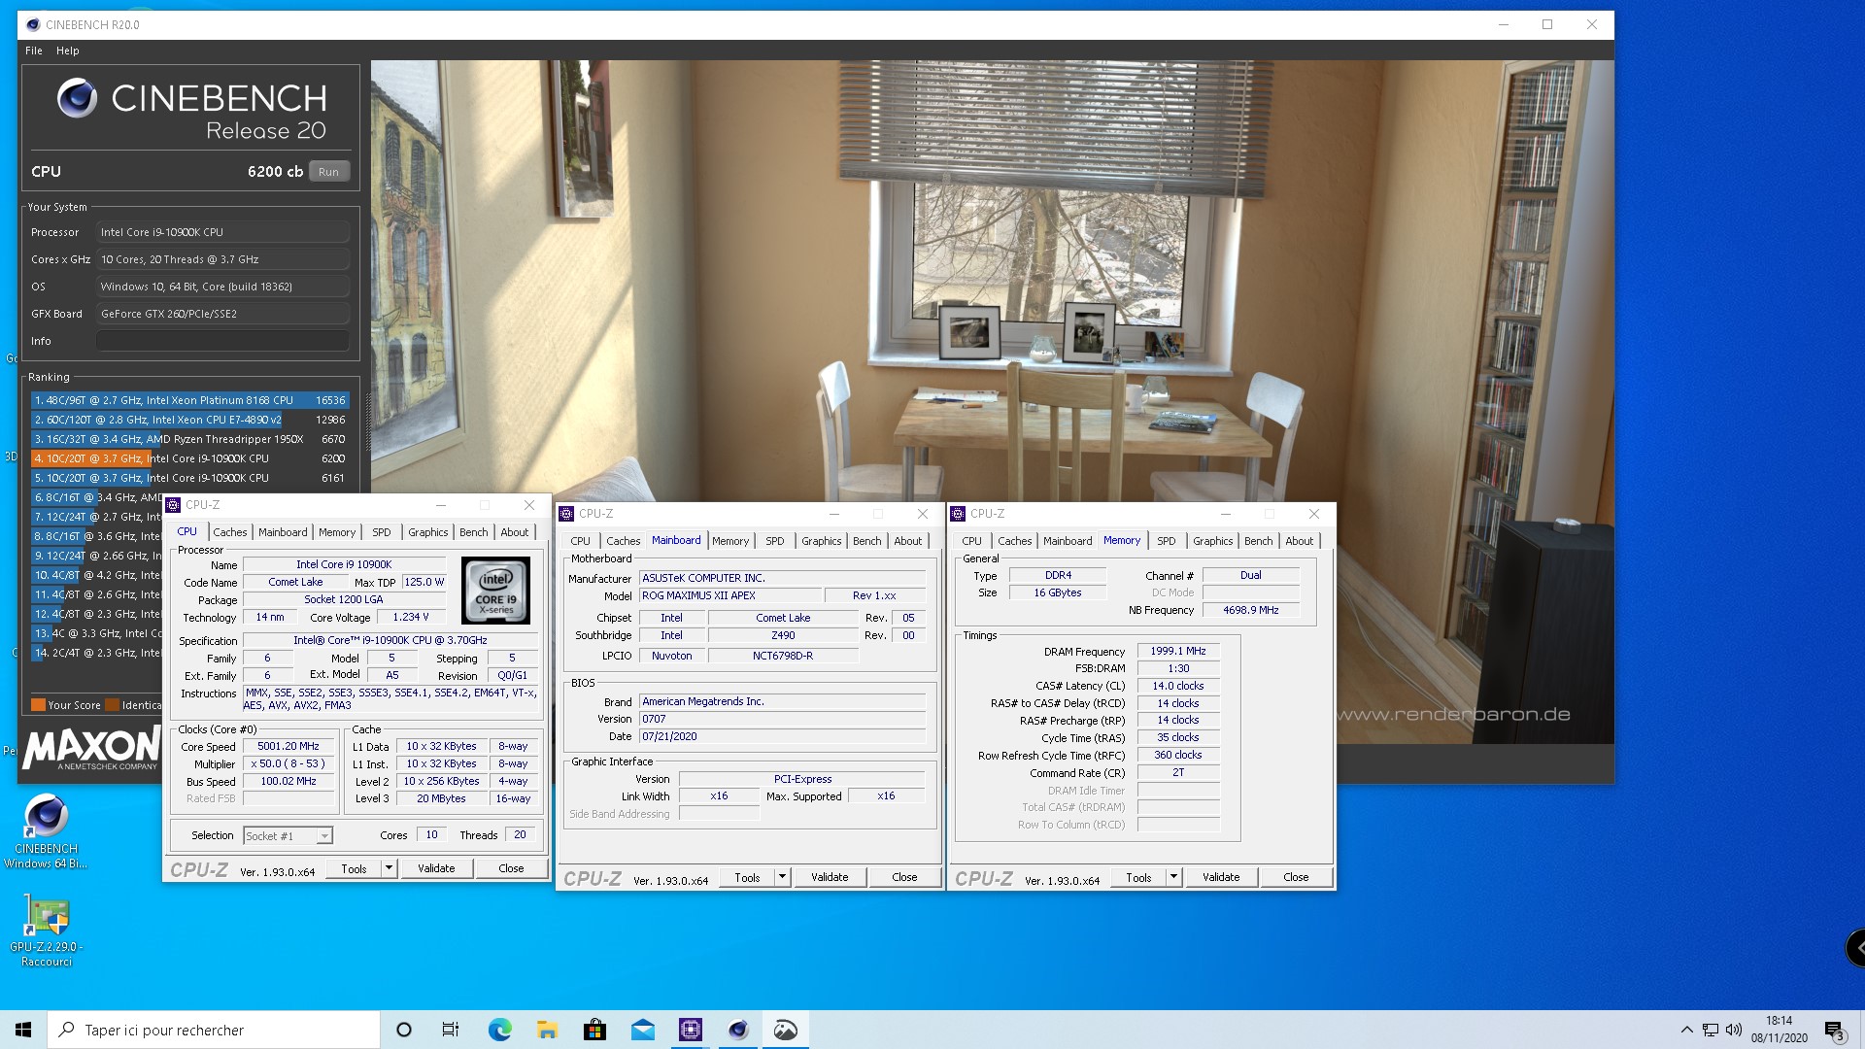The image size is (1865, 1049).
Task: Open the File menu in Cinebench
Action: coord(34,51)
